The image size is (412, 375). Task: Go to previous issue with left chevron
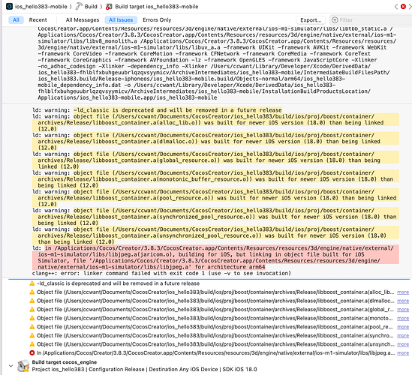396,7
